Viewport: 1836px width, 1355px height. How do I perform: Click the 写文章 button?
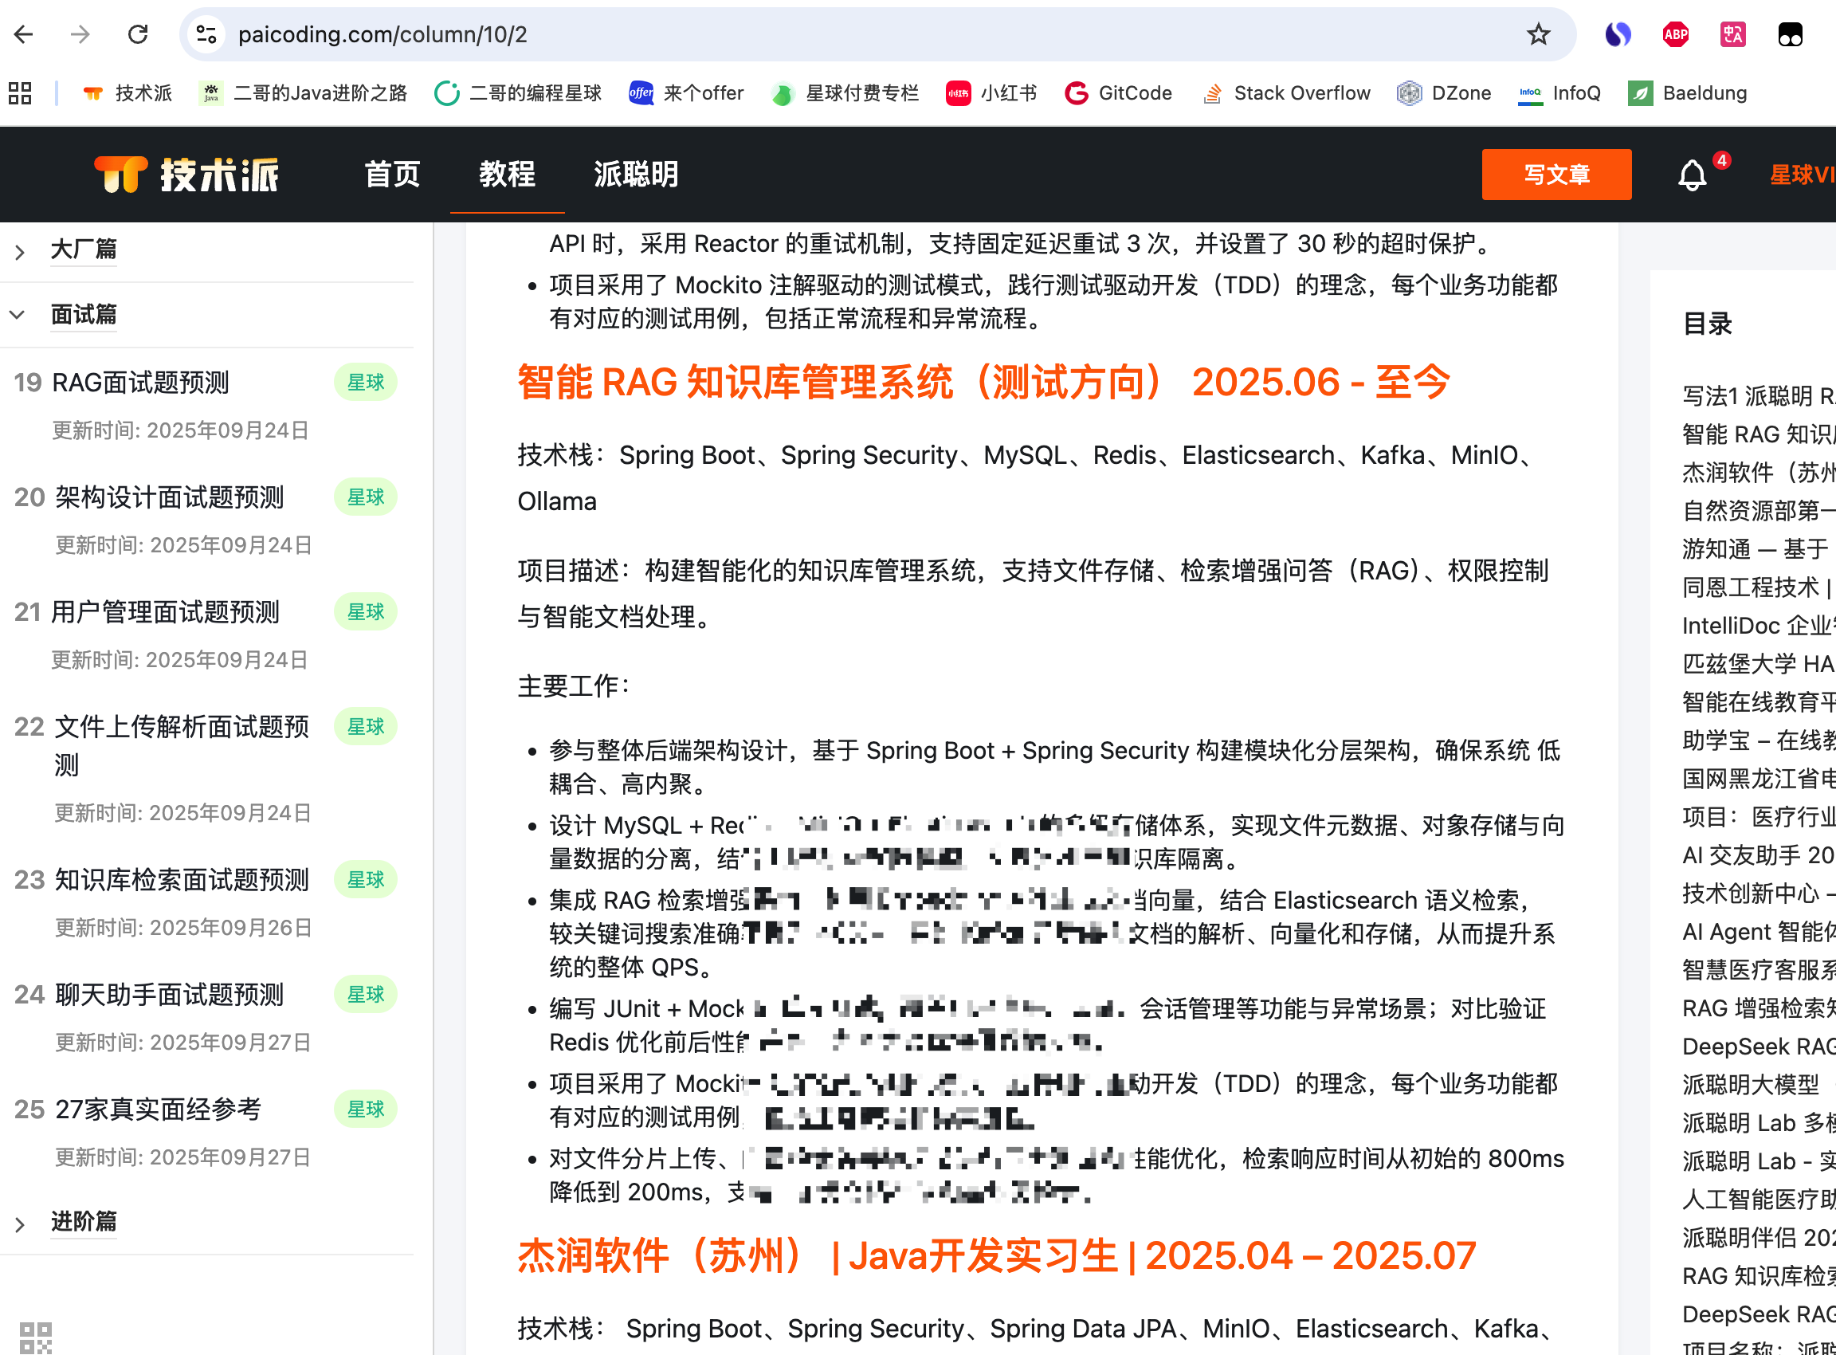(1555, 175)
